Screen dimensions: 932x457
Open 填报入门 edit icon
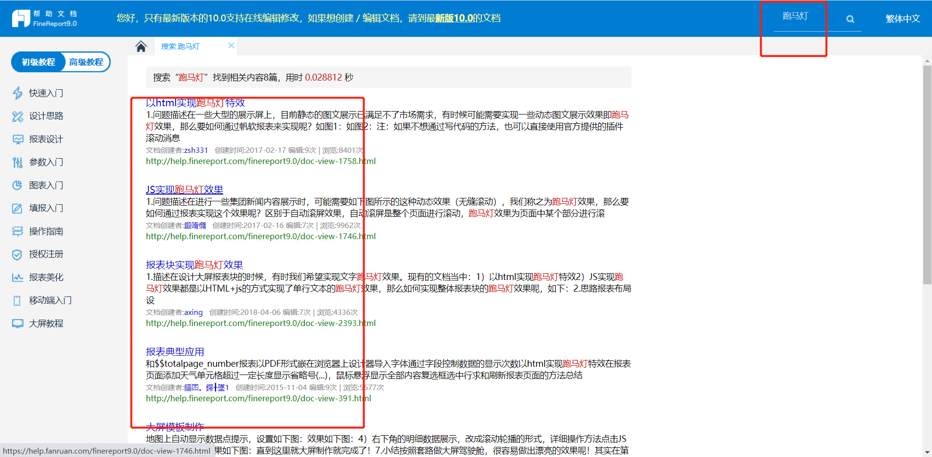17,208
